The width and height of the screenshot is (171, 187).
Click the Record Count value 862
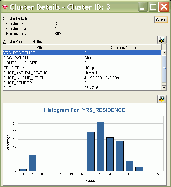[58, 34]
